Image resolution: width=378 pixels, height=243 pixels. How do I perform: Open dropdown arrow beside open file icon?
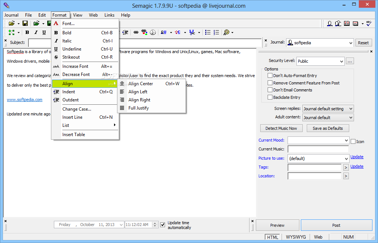coord(18,24)
